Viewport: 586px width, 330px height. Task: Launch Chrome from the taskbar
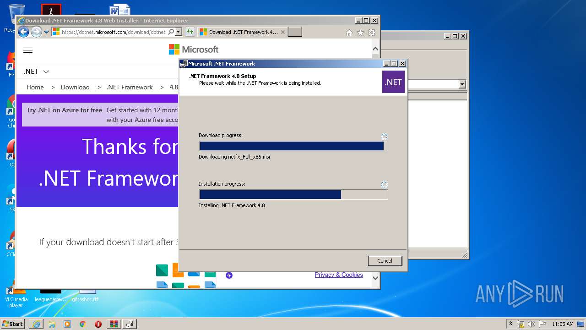[83, 324]
